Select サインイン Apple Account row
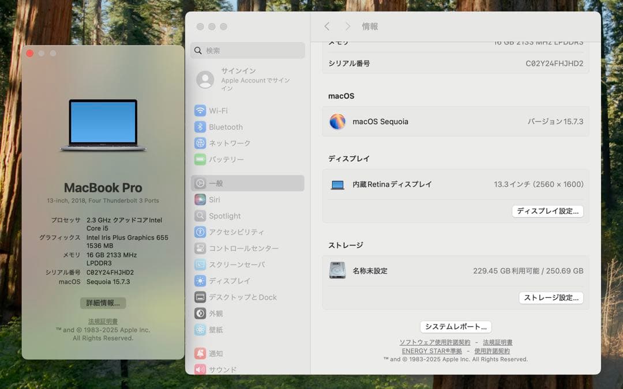 click(x=247, y=80)
